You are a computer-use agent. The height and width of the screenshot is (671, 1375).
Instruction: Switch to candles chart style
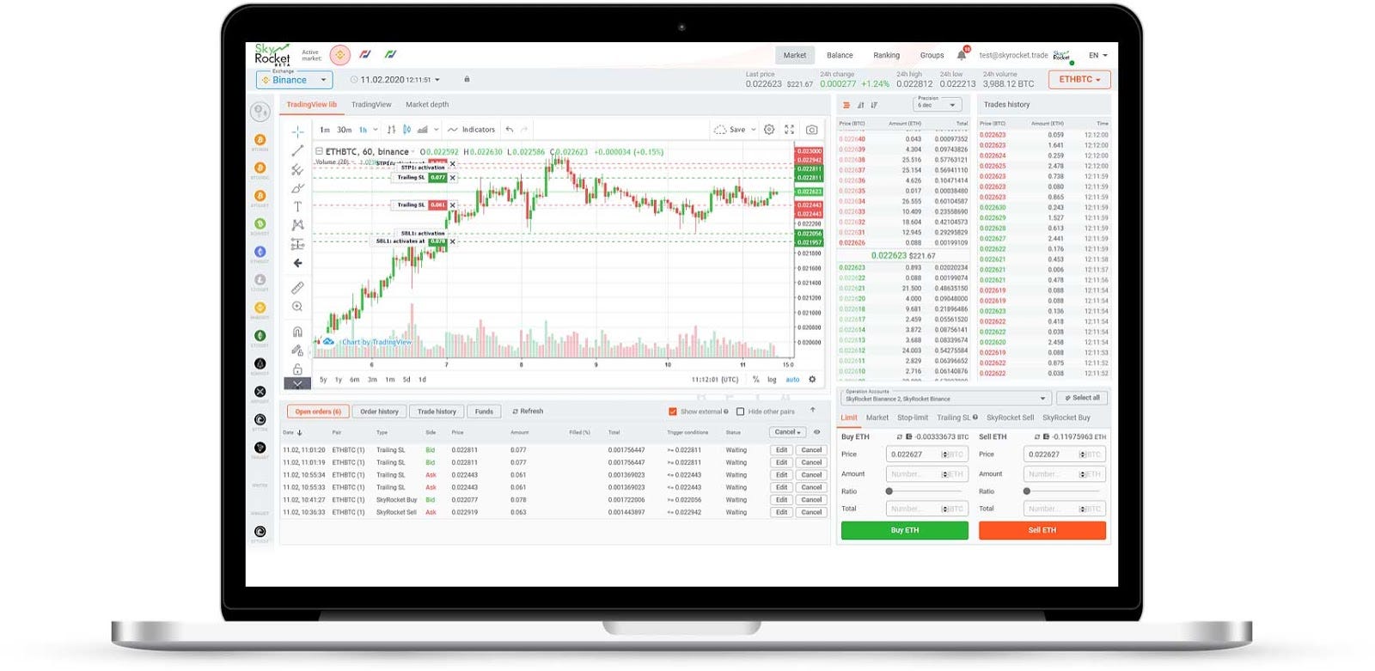[x=406, y=130]
